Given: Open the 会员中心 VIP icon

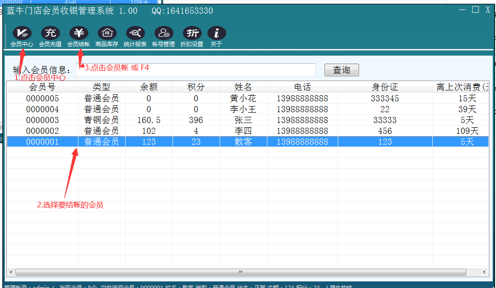Looking at the screenshot, I should pyautogui.click(x=22, y=33).
